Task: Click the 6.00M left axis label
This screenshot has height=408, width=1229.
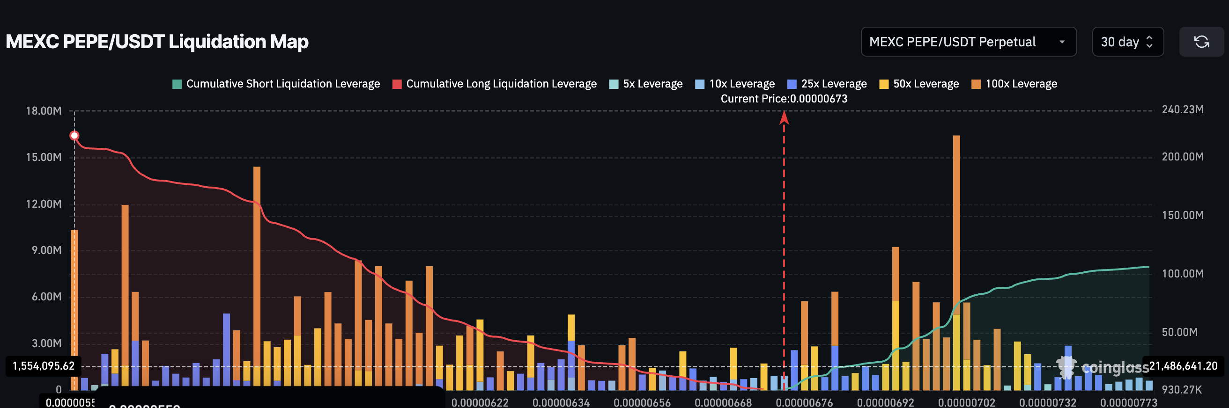Action: pyautogui.click(x=47, y=297)
